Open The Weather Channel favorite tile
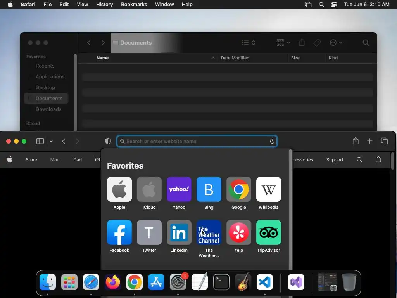This screenshot has height=298, width=397. (209, 232)
